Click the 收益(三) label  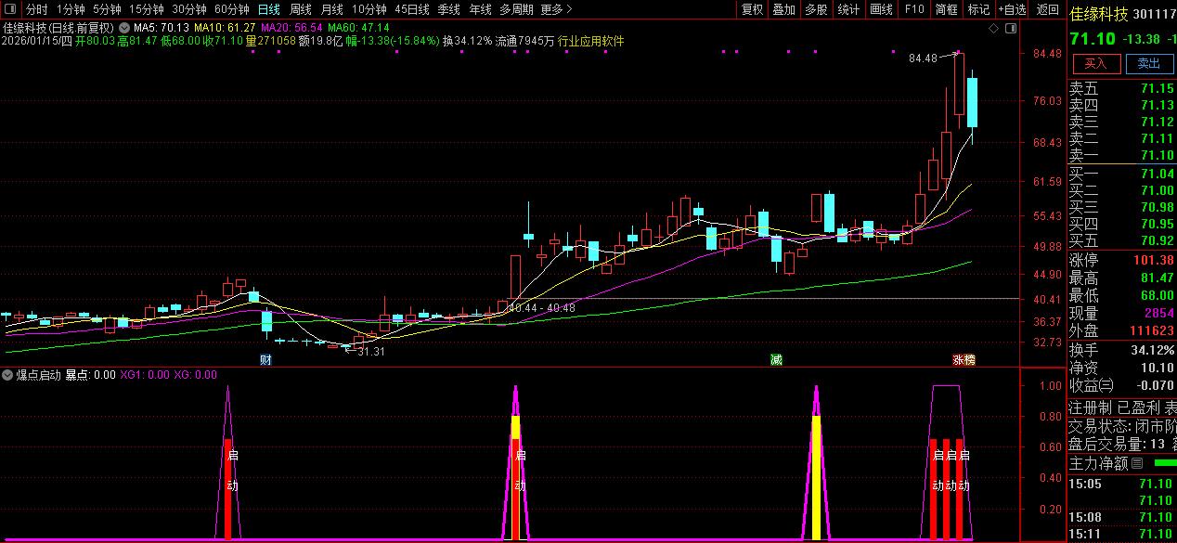[1092, 385]
